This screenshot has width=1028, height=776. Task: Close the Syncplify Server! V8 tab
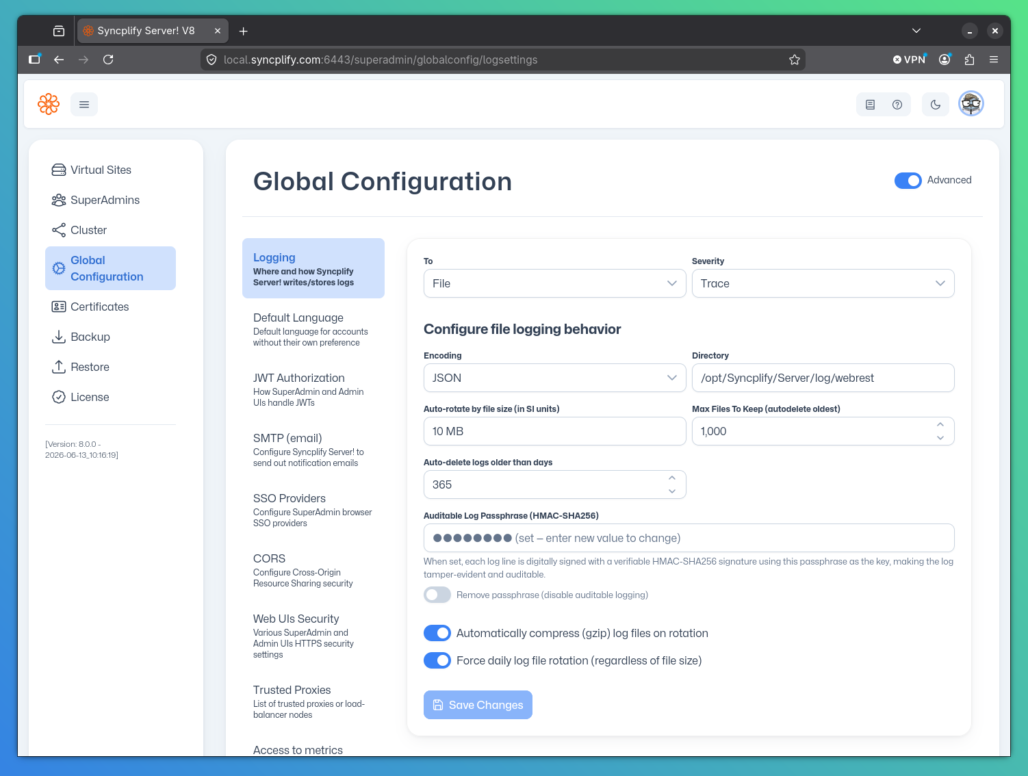tap(218, 31)
